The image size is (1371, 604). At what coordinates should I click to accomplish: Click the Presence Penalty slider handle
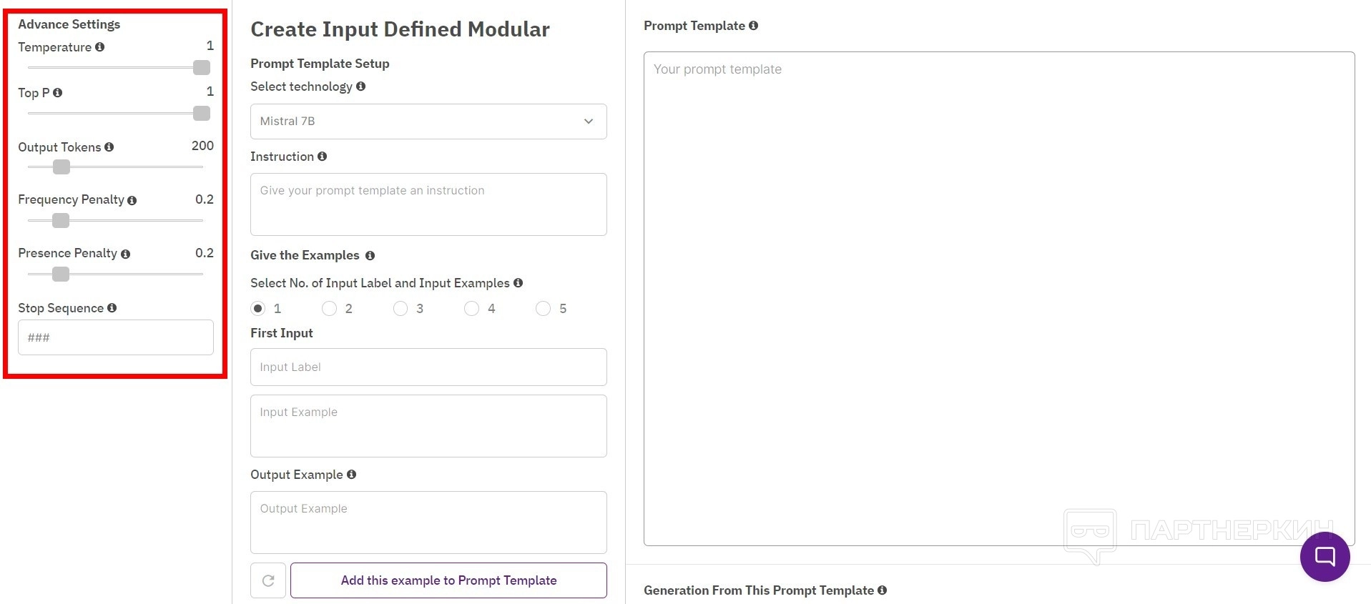click(x=61, y=274)
